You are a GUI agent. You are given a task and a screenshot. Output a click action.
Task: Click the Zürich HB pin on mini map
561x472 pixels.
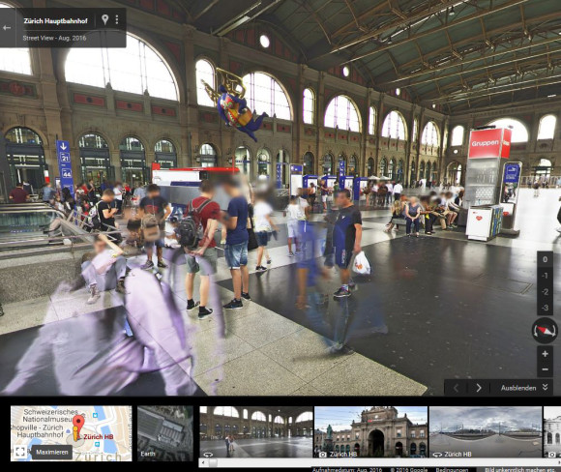[78, 427]
